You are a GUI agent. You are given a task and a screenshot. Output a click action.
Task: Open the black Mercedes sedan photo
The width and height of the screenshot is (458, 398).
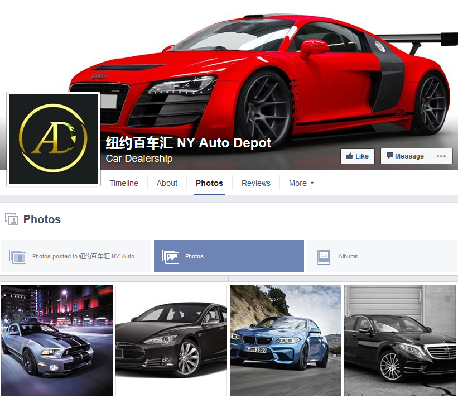[400, 341]
